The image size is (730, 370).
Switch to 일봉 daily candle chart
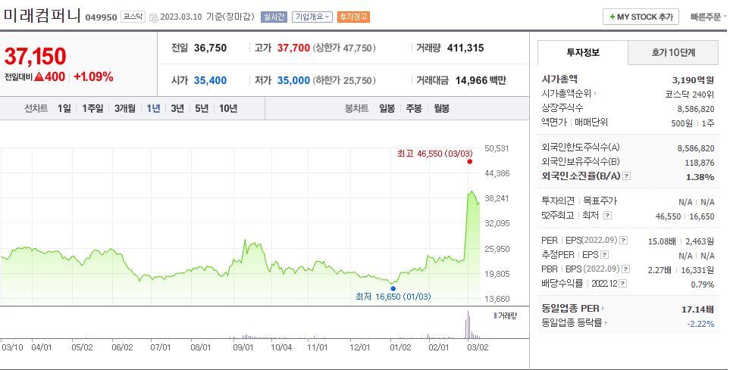pos(387,108)
